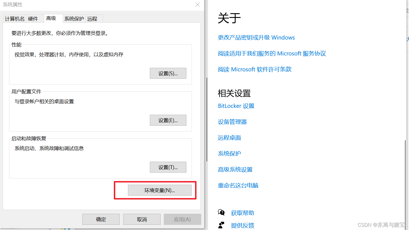This screenshot has width=409, height=230.
Task: Click the 性能 group label
Action: point(16,44)
